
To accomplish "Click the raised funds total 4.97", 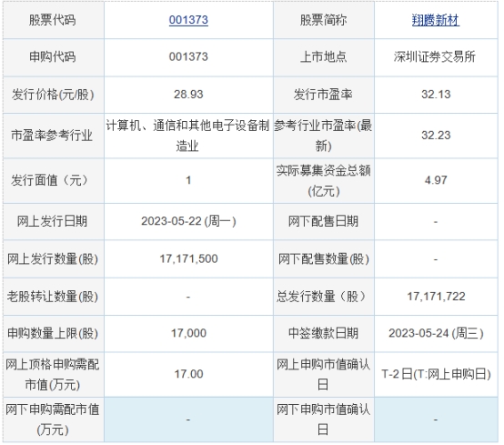I will 436,180.
